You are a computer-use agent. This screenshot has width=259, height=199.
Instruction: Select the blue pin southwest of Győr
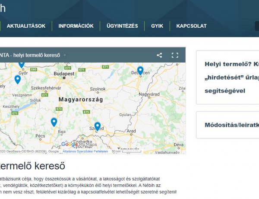click(18, 80)
